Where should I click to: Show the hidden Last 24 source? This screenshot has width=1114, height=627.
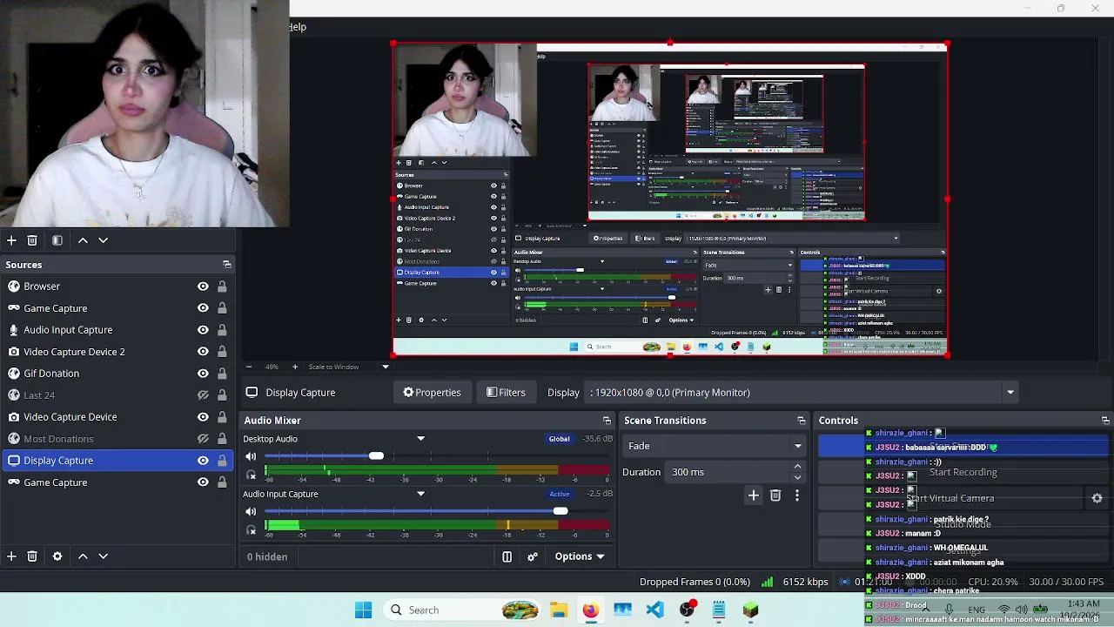coord(203,395)
